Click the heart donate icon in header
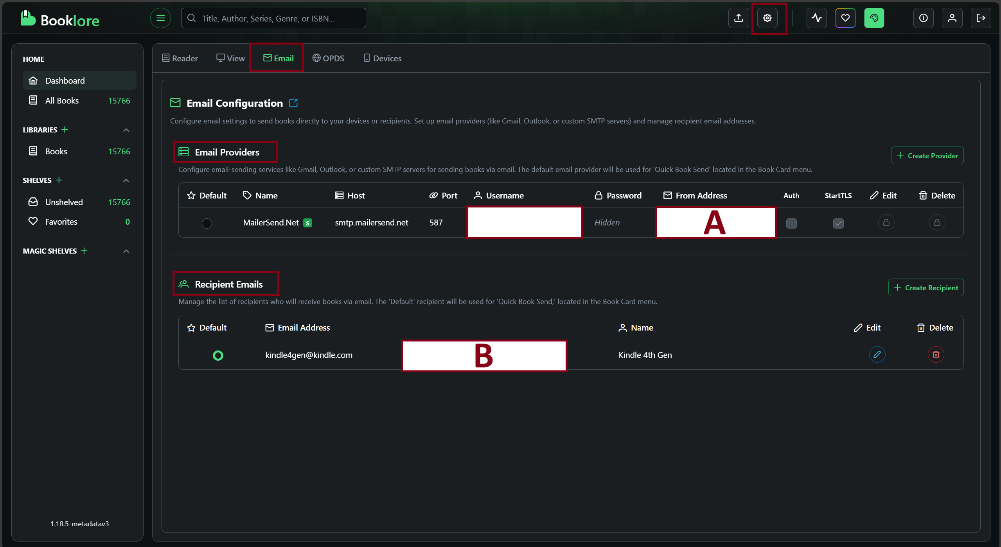Viewport: 1001px width, 547px height. (x=845, y=18)
